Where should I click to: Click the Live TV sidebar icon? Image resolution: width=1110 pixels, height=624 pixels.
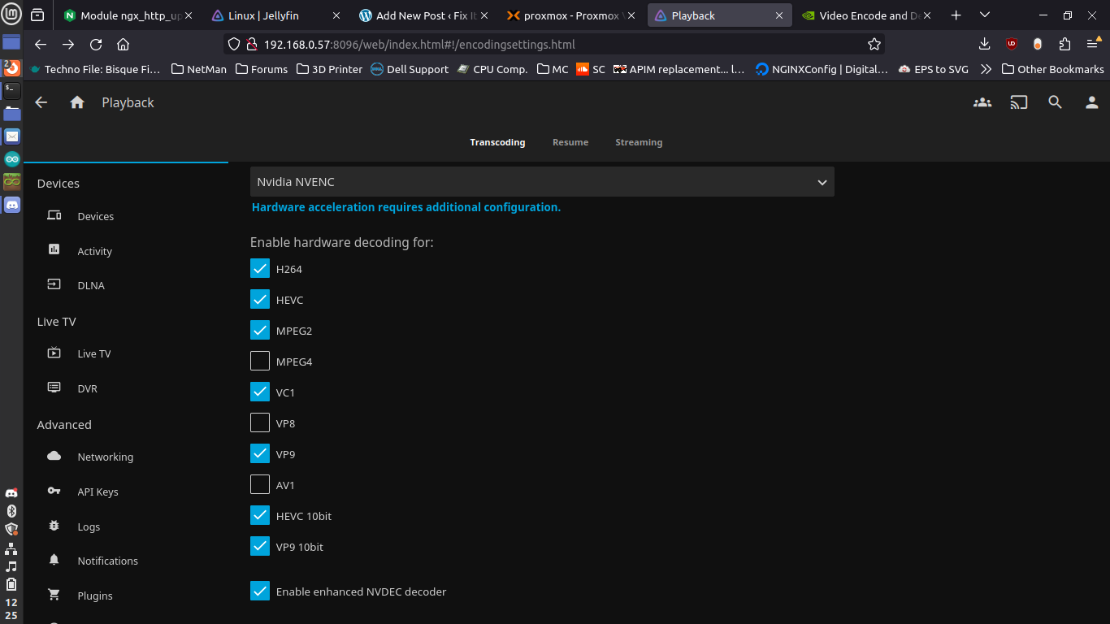tap(54, 353)
